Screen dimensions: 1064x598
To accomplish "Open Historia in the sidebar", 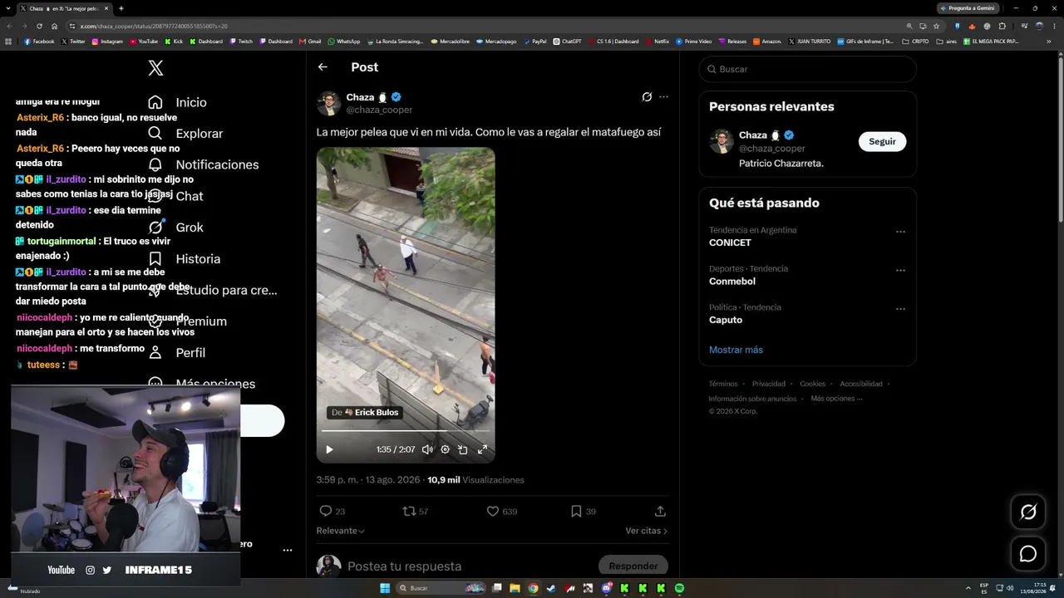I will (184, 258).
